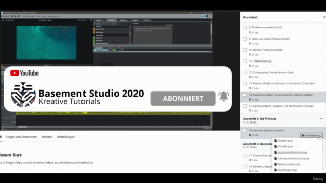Click the YouTube logo in the overlay
This screenshot has height=183, width=326.
[x=24, y=73]
